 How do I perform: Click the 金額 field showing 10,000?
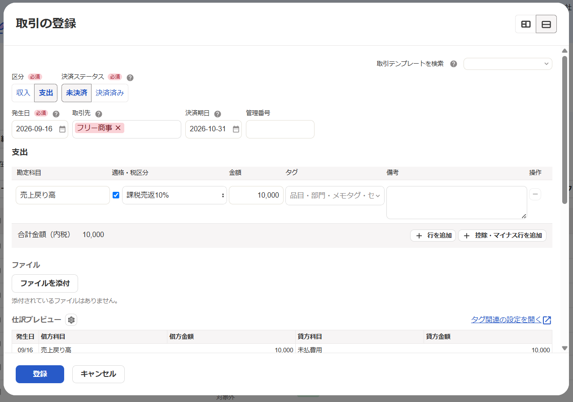[x=256, y=195]
